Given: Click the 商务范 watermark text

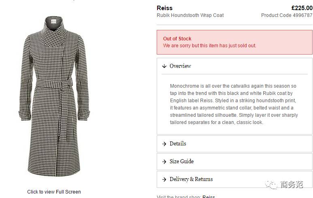Looking at the screenshot, I should pyautogui.click(x=292, y=185).
